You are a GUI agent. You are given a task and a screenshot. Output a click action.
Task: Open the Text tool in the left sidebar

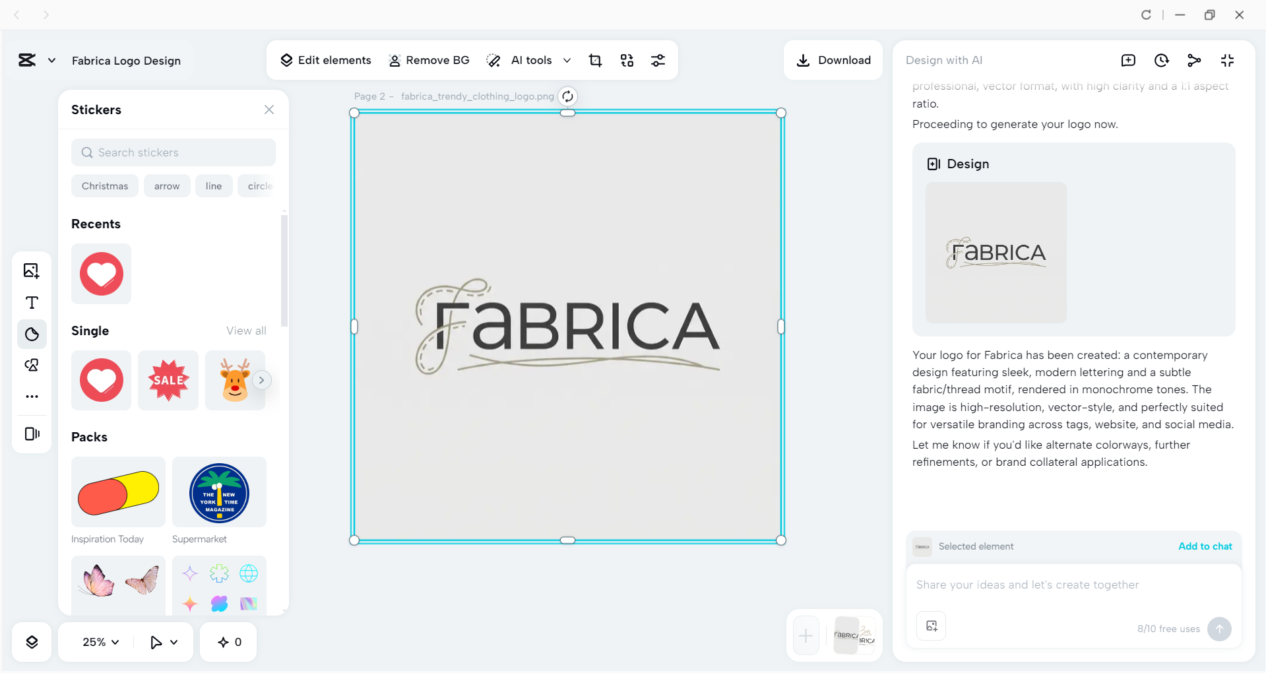[31, 303]
